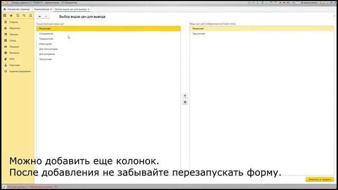Go forward with right arrow button
This screenshot has height=190, width=338.
tap(46, 16)
